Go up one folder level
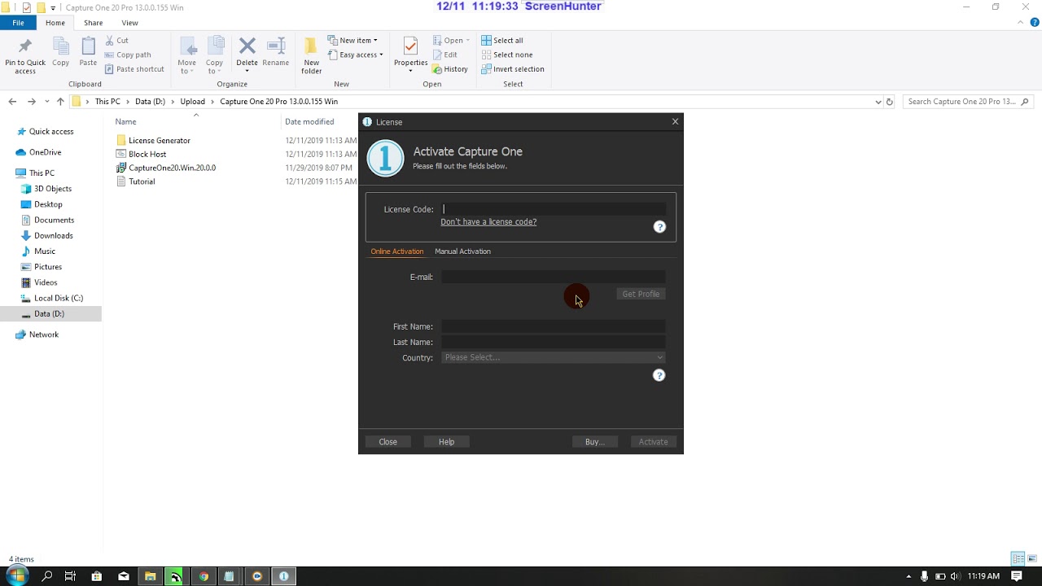1042x586 pixels. [60, 102]
